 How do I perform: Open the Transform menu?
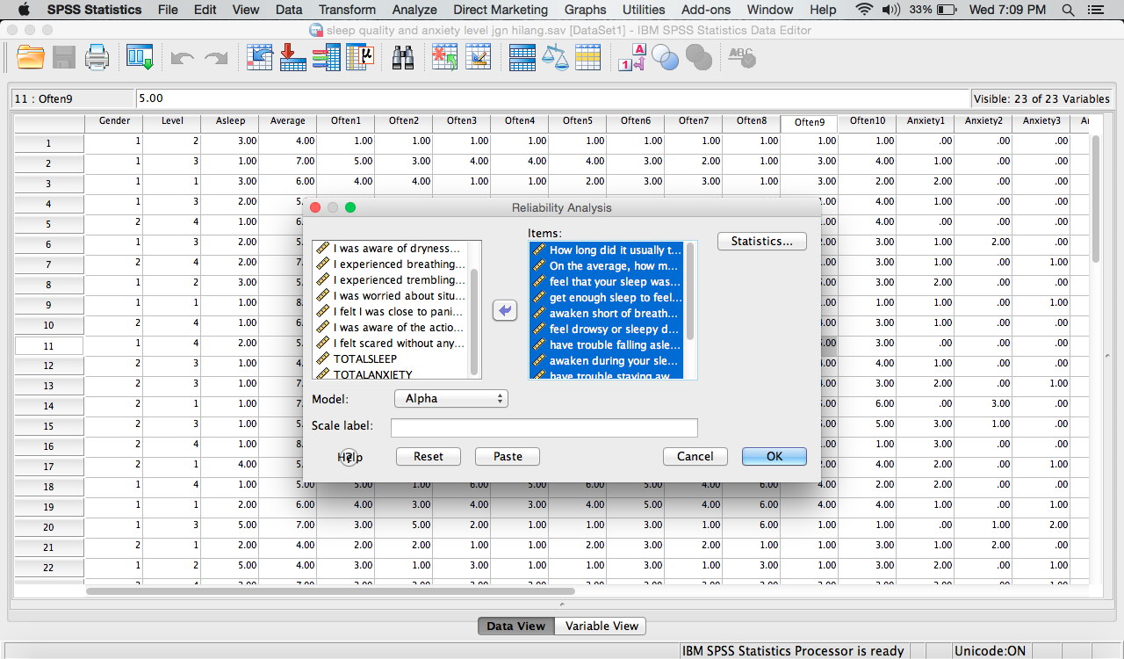347,10
